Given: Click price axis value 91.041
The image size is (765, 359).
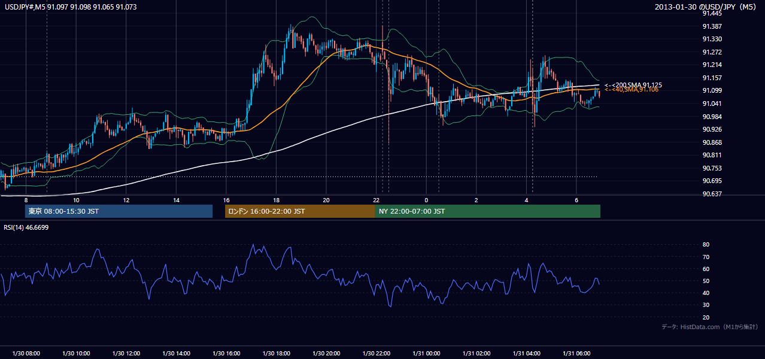Looking at the screenshot, I should 711,104.
